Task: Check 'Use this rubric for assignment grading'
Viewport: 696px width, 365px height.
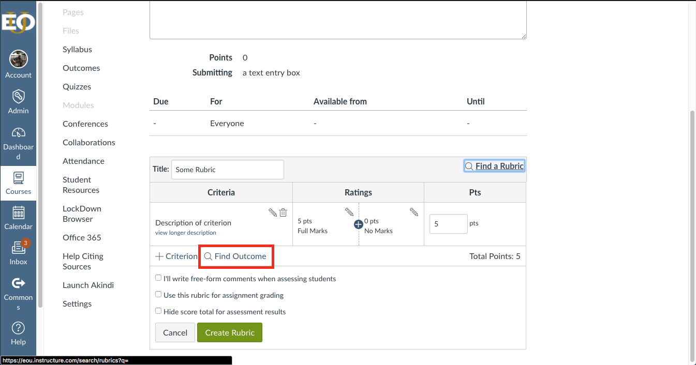Action: click(x=158, y=294)
